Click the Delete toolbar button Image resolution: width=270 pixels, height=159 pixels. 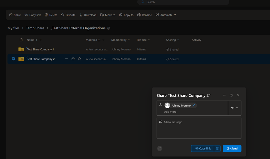coord(51,15)
